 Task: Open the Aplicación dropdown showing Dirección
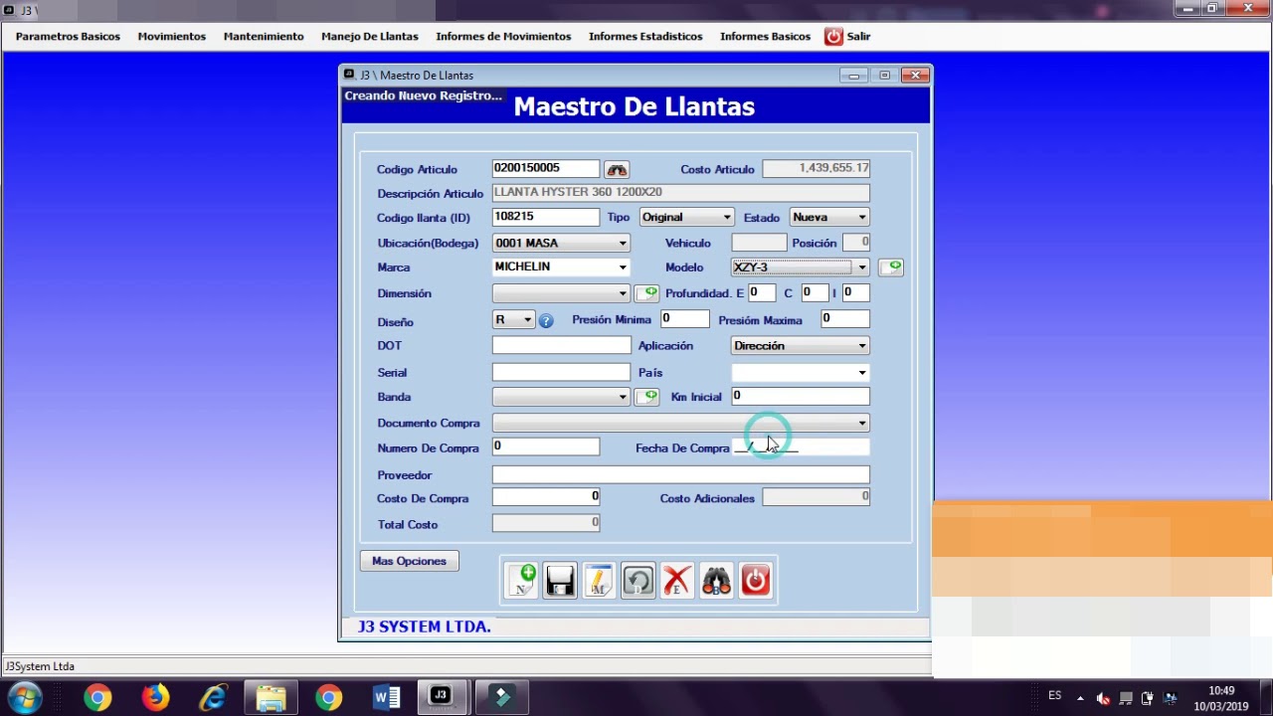862,346
